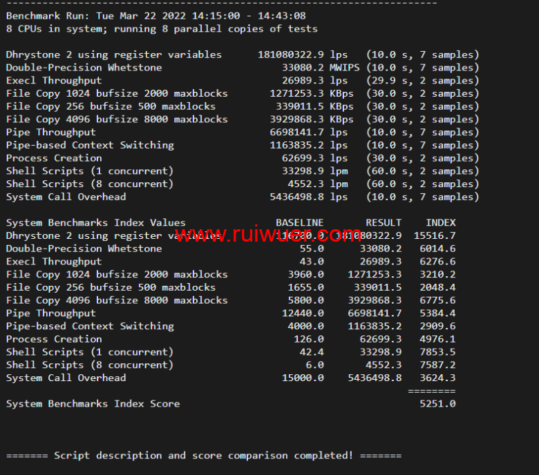Click the Process Creation index value 4976.1

pyautogui.click(x=437, y=339)
